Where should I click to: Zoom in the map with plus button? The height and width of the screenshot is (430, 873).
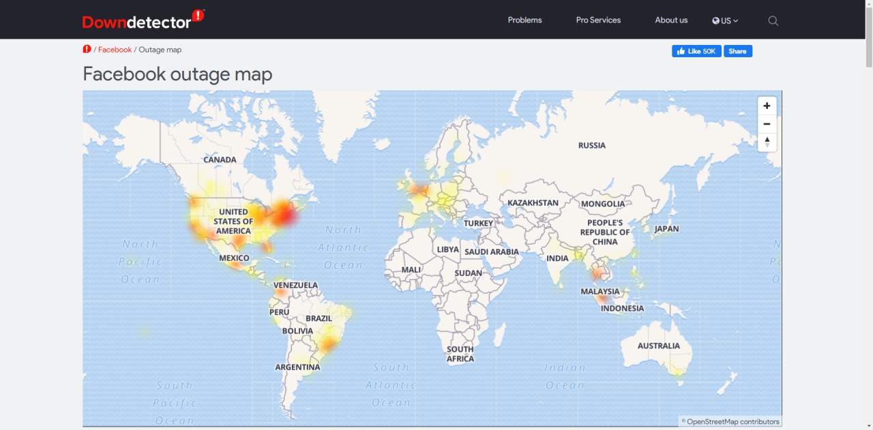[767, 106]
